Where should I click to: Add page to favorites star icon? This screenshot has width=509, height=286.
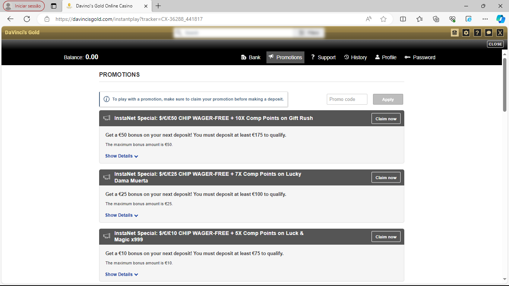[383, 19]
